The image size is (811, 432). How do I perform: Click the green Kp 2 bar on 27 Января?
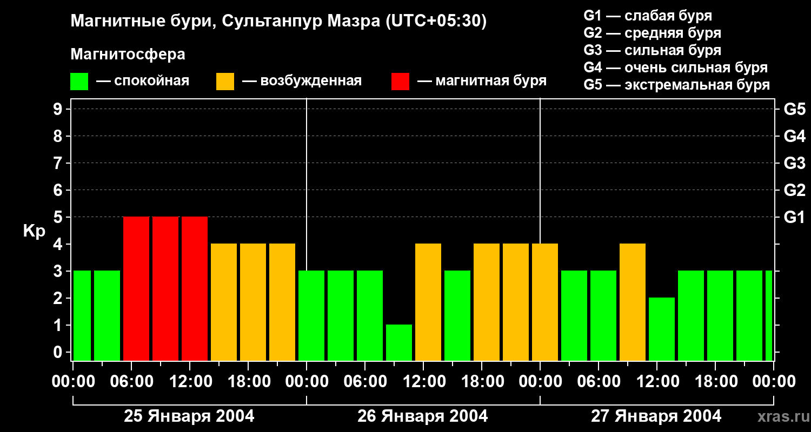662,329
